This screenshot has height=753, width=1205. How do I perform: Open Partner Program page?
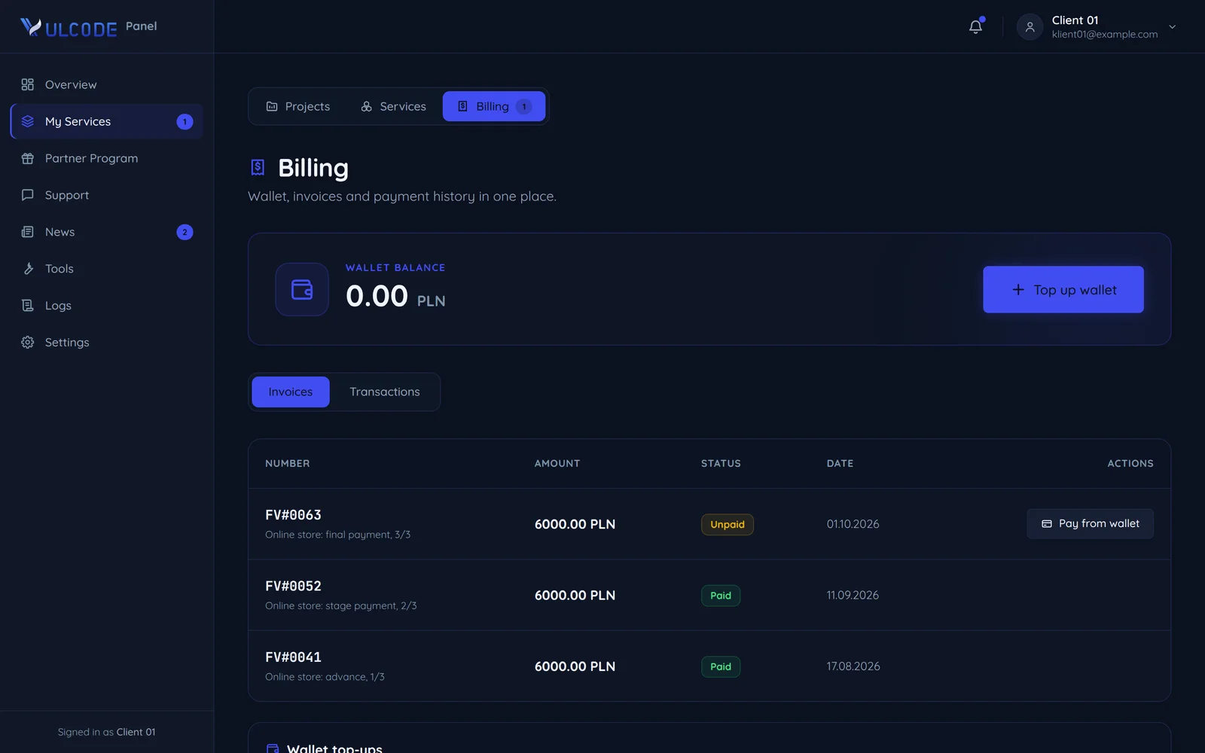[107, 158]
